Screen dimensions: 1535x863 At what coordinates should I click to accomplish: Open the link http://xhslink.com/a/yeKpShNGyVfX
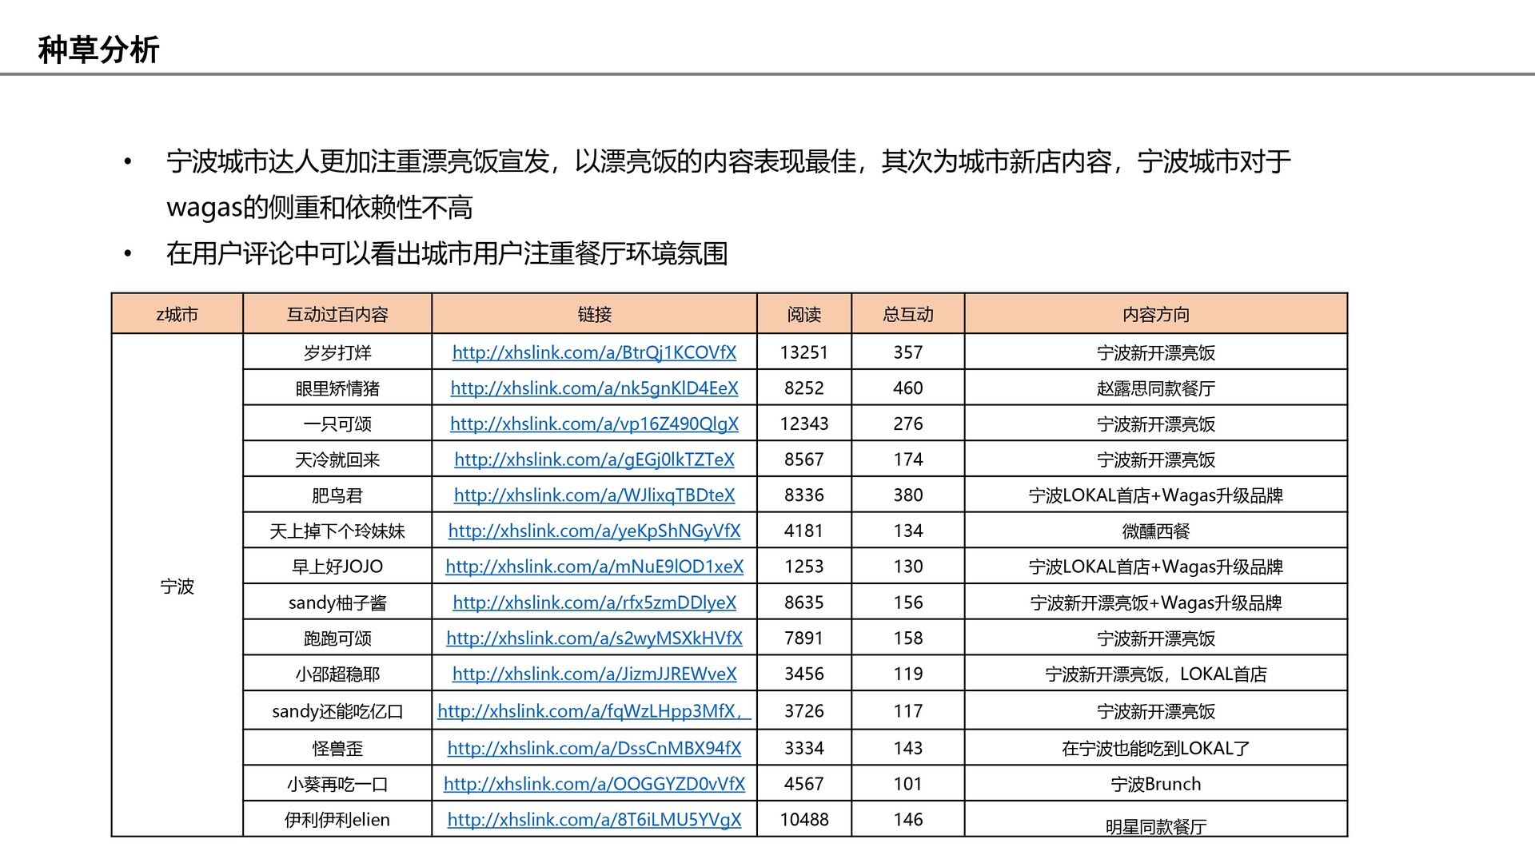coord(594,531)
